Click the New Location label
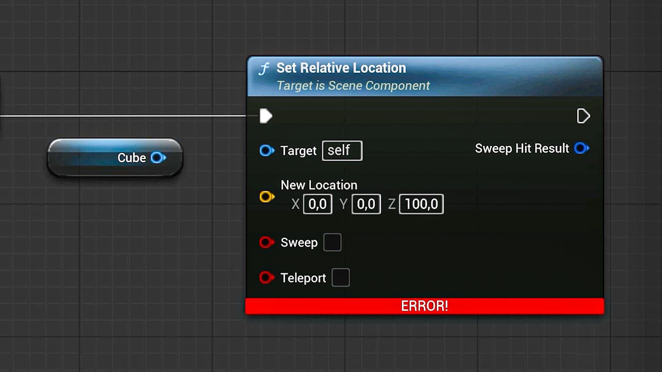This screenshot has height=372, width=662. [x=319, y=185]
